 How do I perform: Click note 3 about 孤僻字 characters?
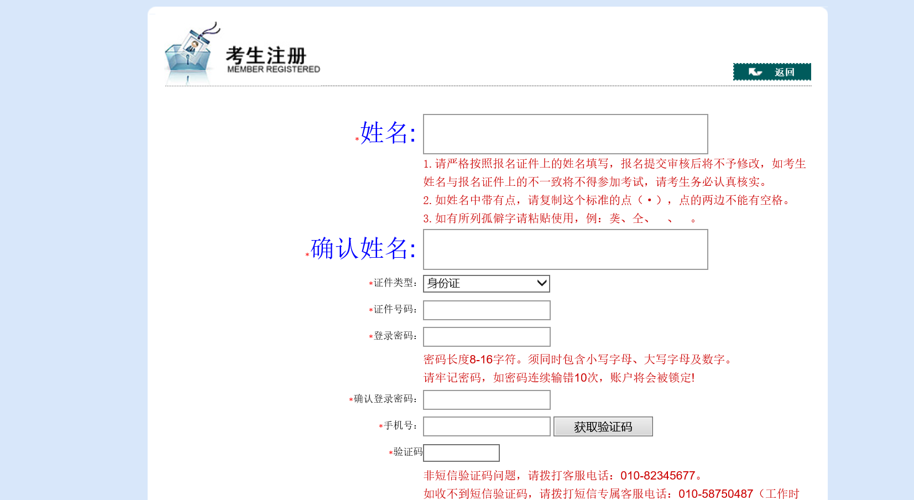click(560, 218)
